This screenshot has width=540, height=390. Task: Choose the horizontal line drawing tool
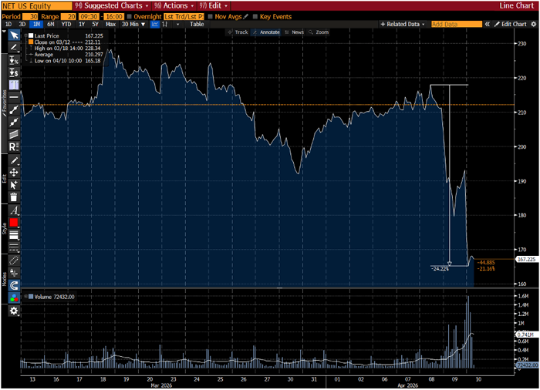click(14, 97)
